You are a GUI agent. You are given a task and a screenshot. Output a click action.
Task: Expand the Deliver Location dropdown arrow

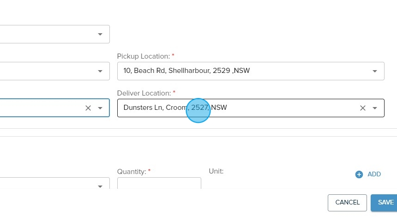(375, 108)
